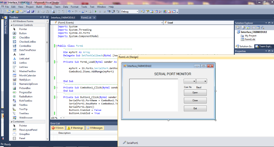Viewport: 274px width, 147px height.
Task: Toggle the 0 Errors filter
Action: point(58,128)
